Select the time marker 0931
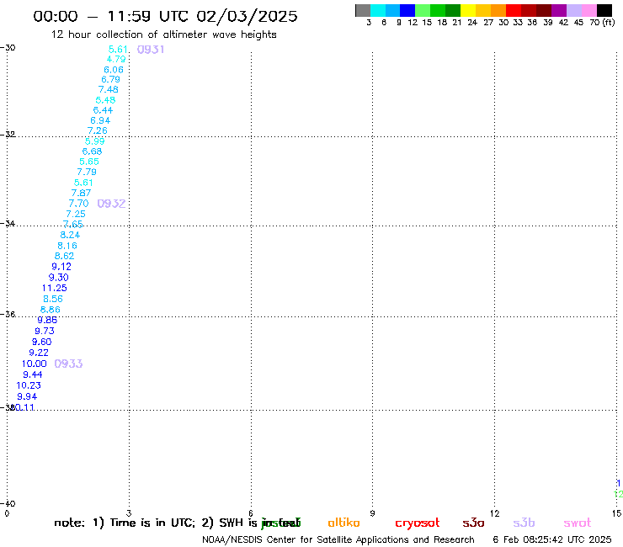The image size is (623, 547). [x=151, y=50]
